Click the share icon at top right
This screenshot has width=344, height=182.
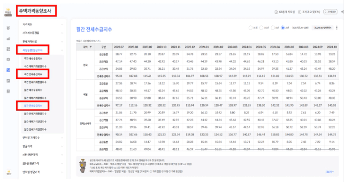342,12
